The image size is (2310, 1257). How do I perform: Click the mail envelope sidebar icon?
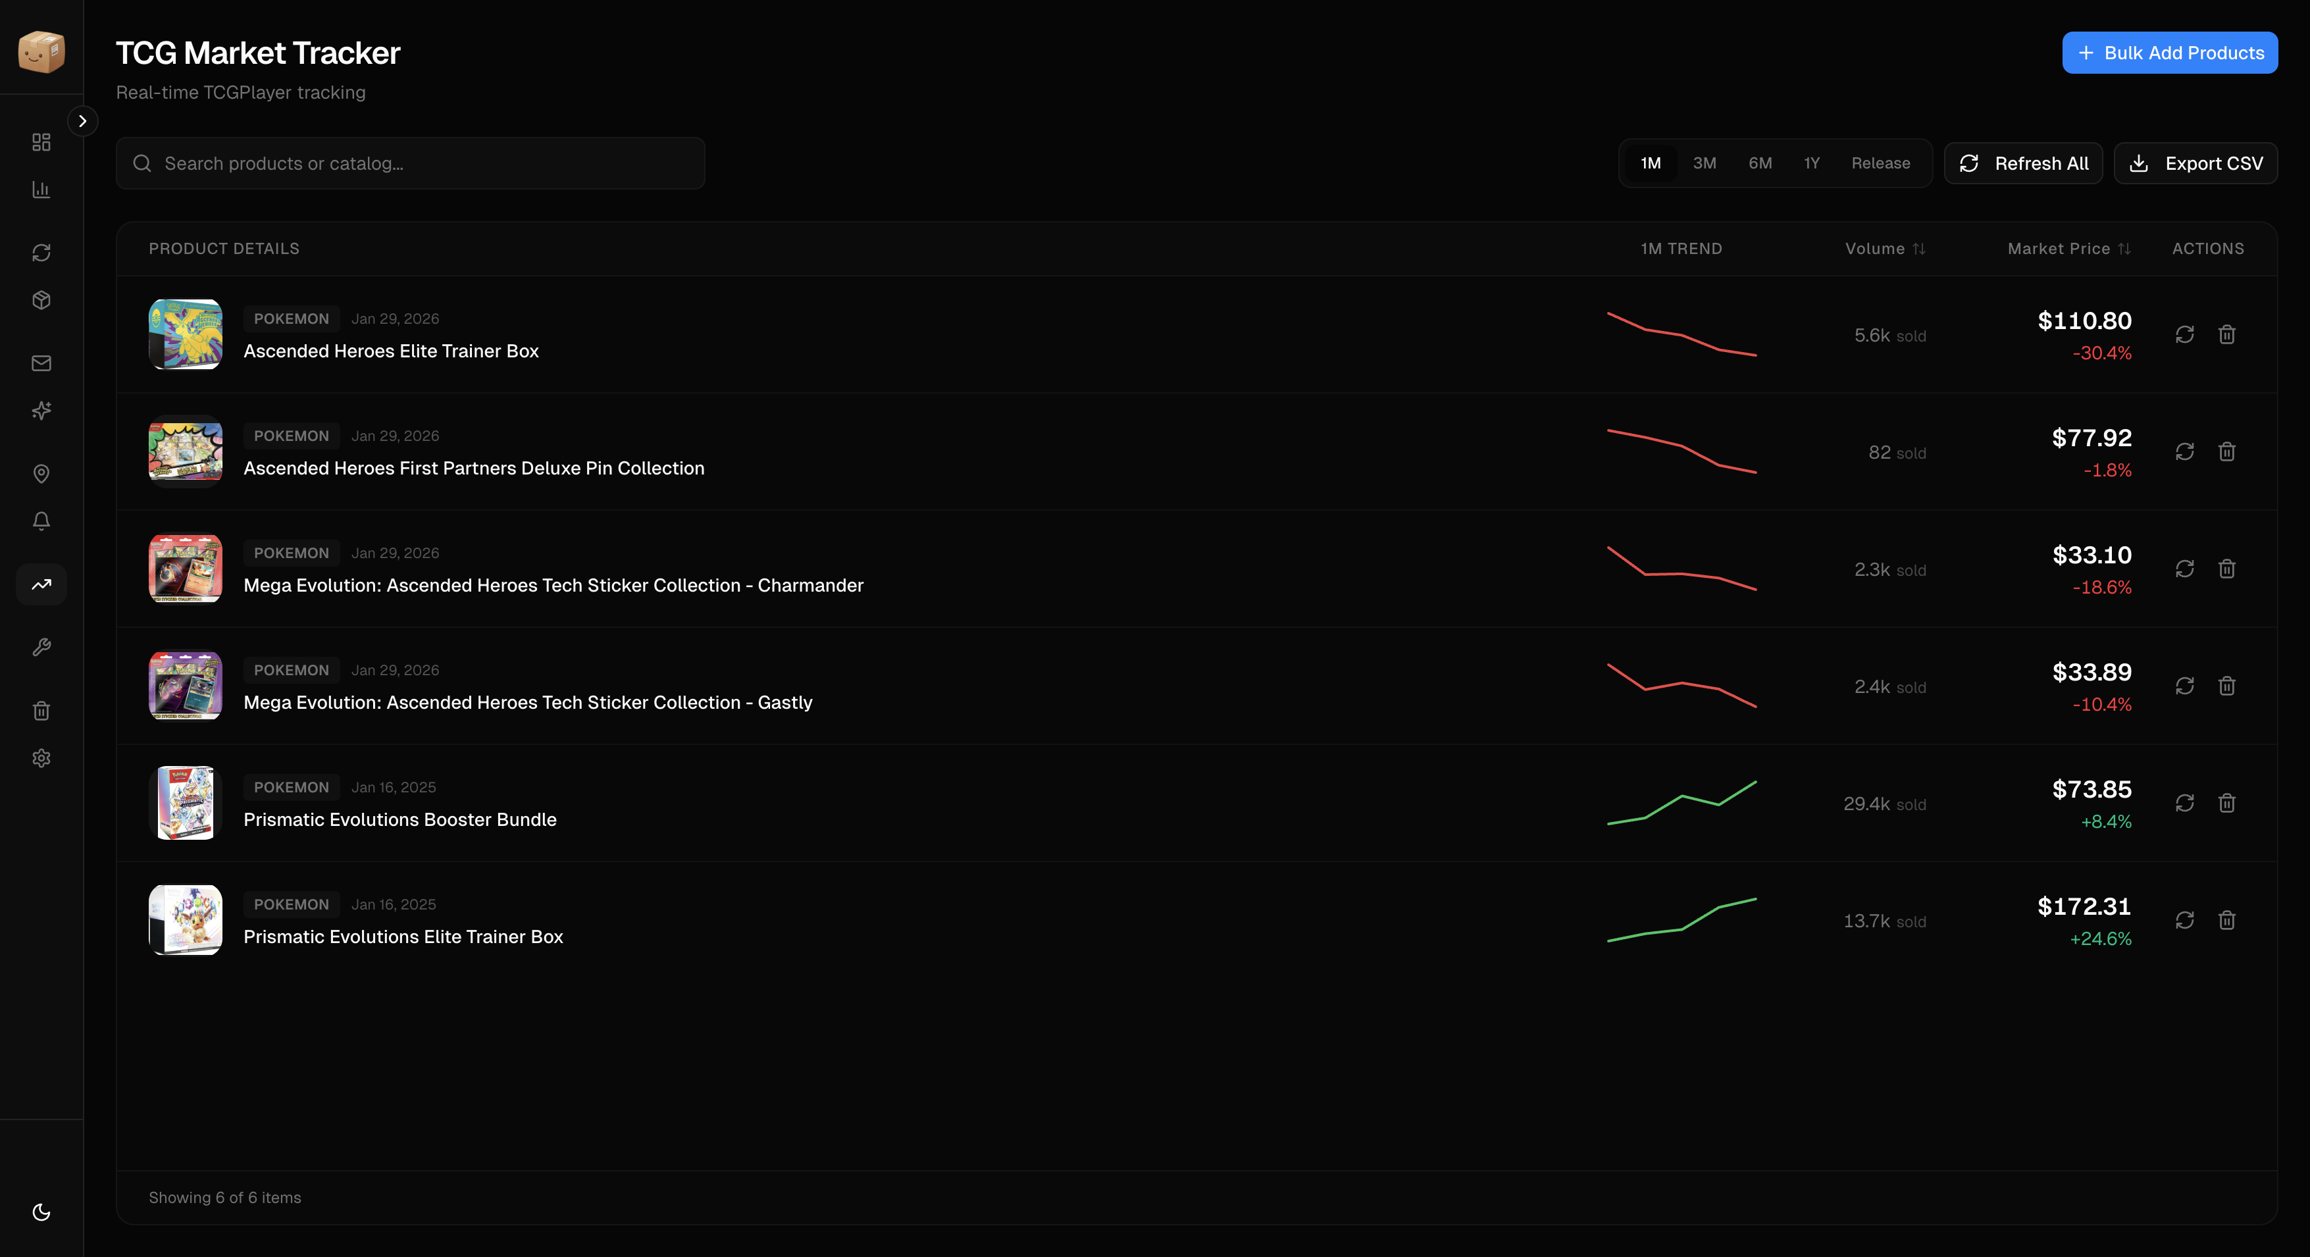pyautogui.click(x=41, y=363)
